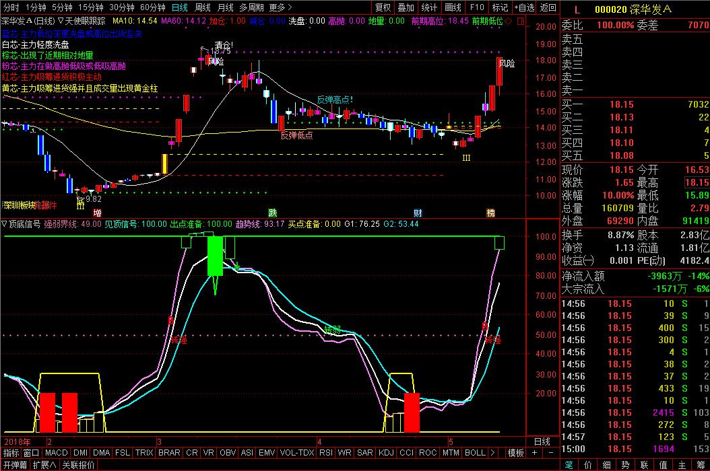
Task: Select the KDJ indicator tab
Action: (387, 453)
